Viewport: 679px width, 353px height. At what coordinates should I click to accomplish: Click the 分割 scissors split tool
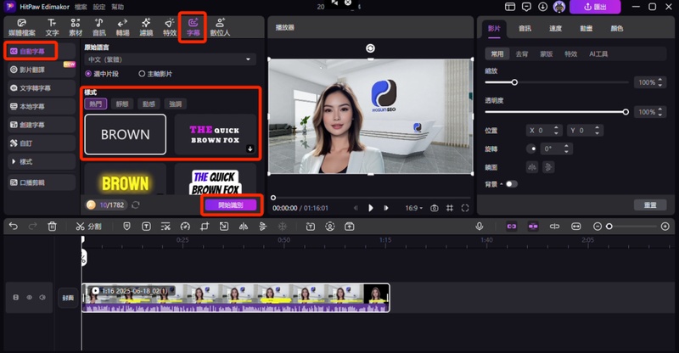tap(88, 227)
